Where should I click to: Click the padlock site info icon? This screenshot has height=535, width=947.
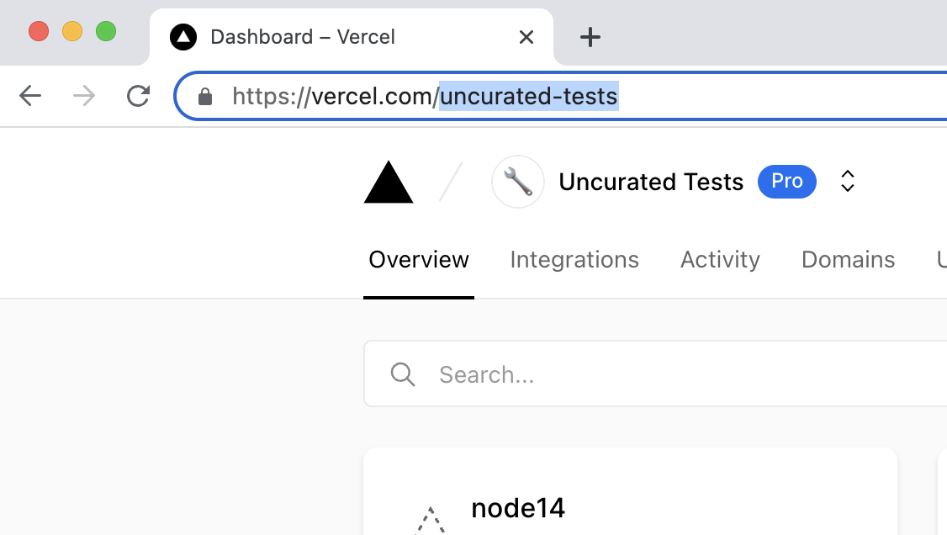[x=205, y=98]
